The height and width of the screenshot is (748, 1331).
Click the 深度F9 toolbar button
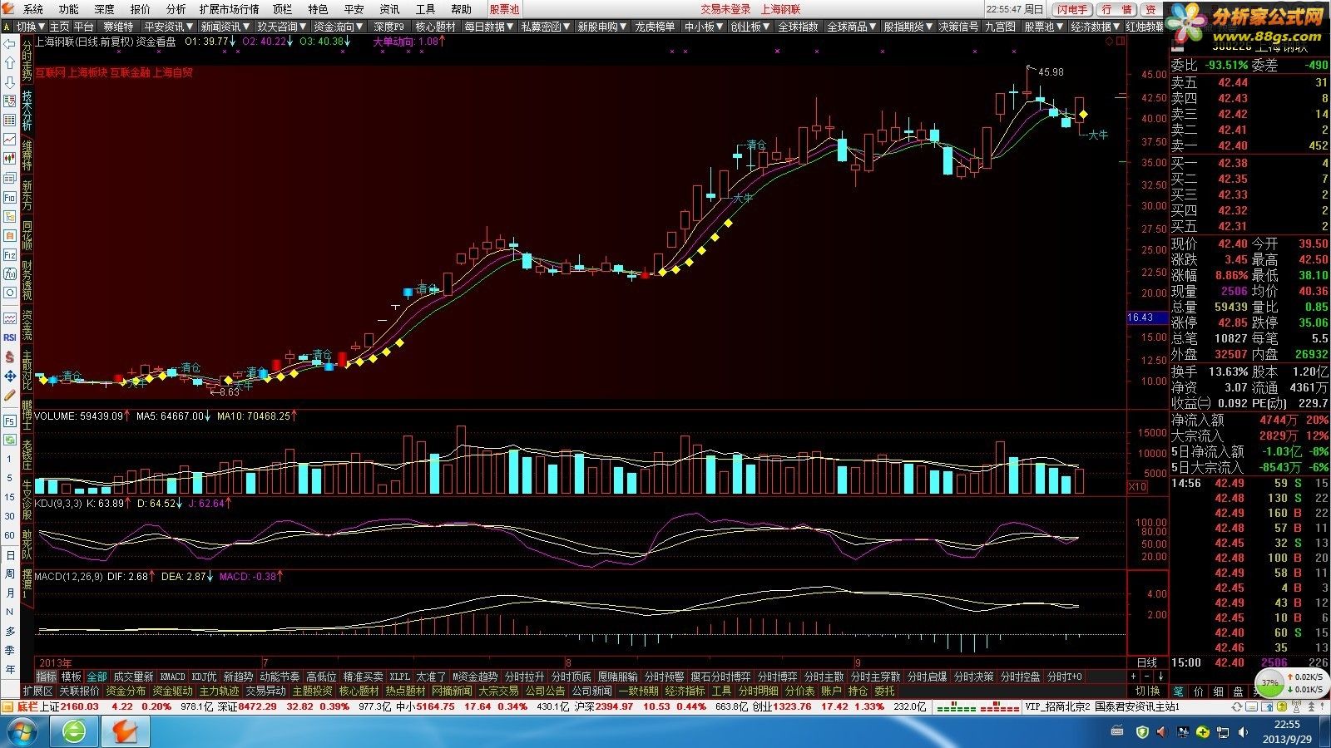(x=388, y=27)
